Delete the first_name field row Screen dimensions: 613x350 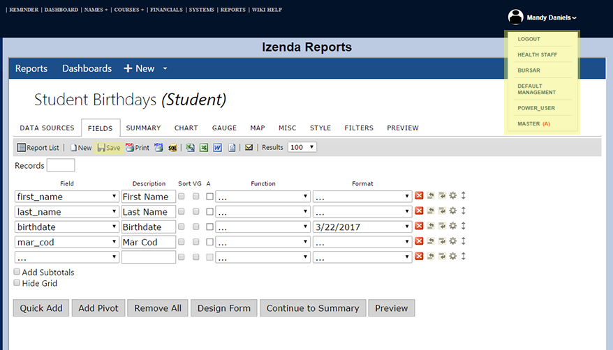419,197
